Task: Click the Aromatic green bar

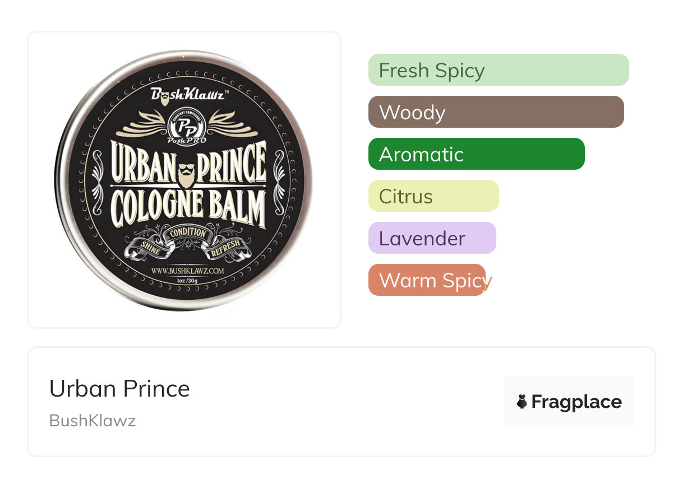Action: pyautogui.click(x=477, y=154)
